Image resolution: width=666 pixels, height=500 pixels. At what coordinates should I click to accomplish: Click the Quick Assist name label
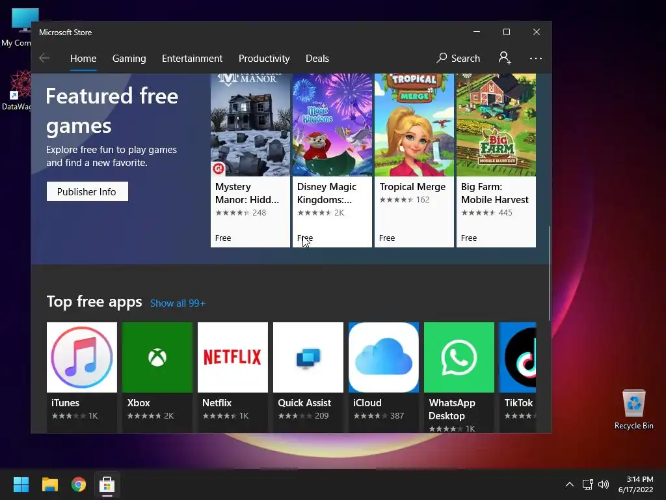(x=304, y=402)
